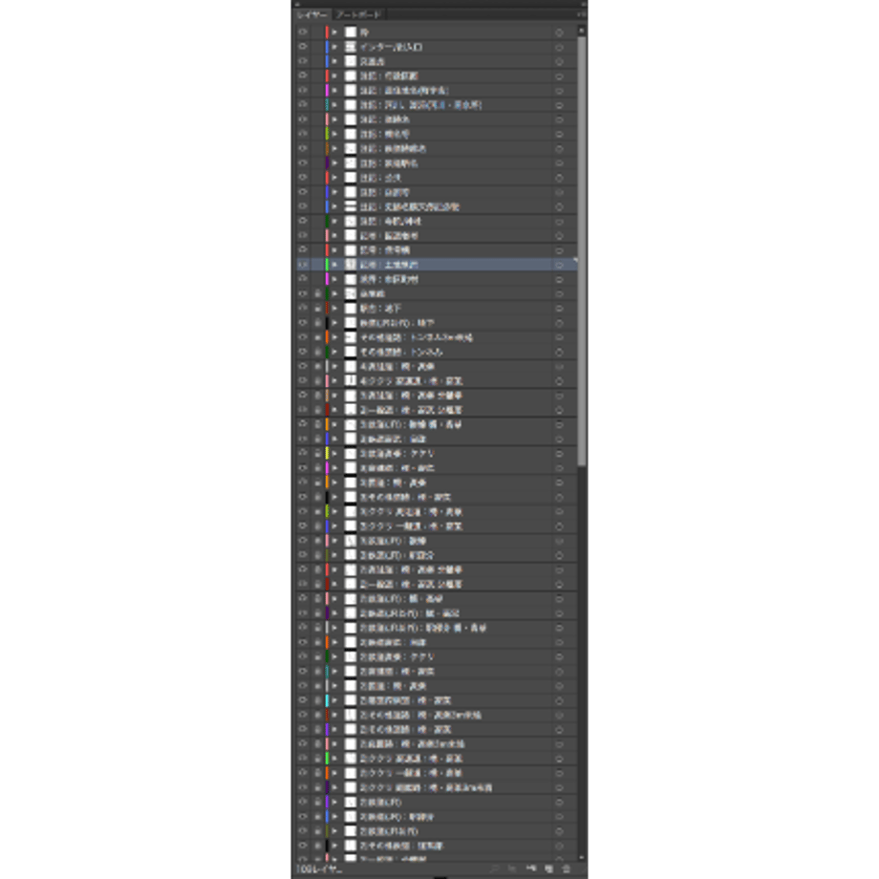
Task: Click the target circle of the highlighted layer
Action: pyautogui.click(x=559, y=266)
